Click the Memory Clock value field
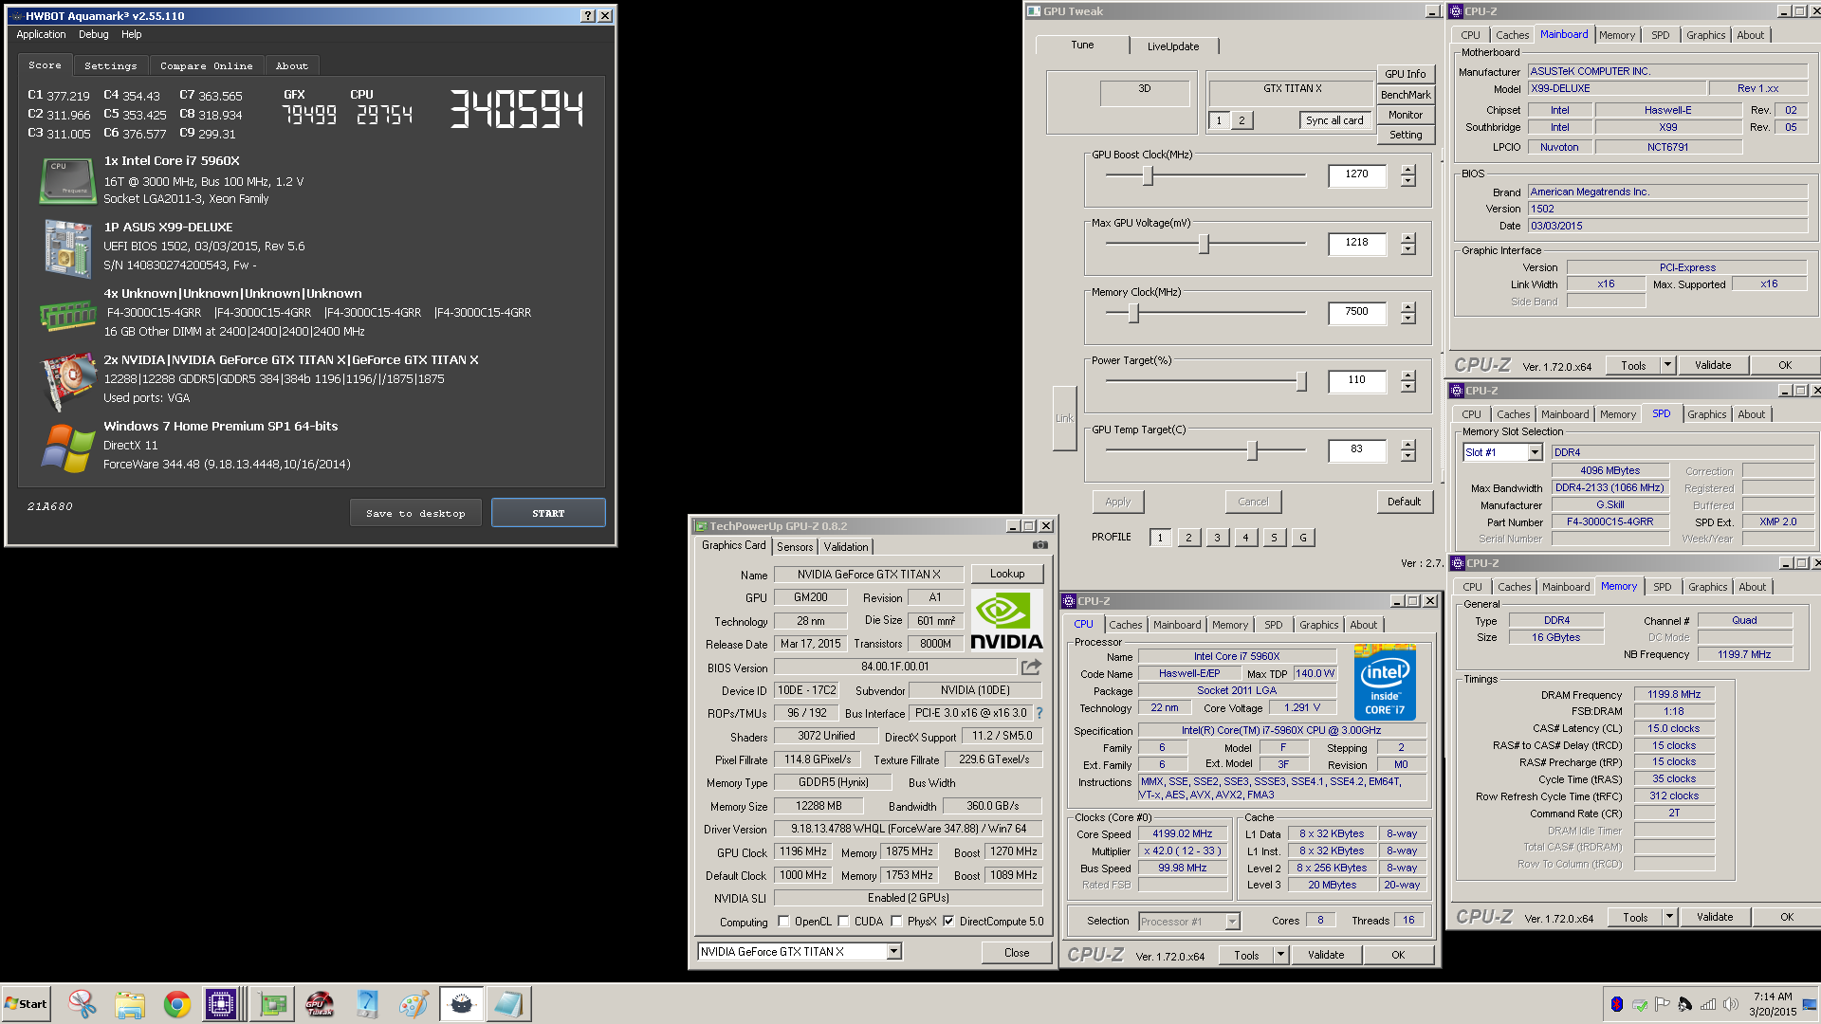Screen dimensions: 1821x1024 [1356, 312]
